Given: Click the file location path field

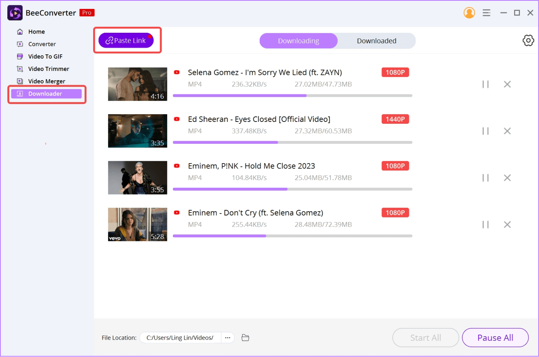Looking at the screenshot, I should click(x=180, y=338).
